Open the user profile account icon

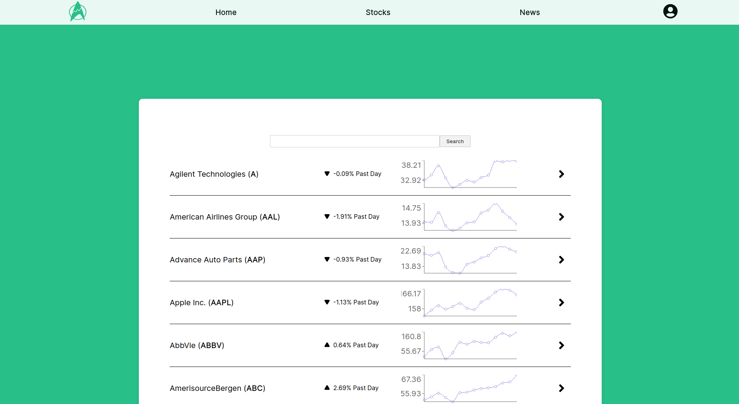670,11
